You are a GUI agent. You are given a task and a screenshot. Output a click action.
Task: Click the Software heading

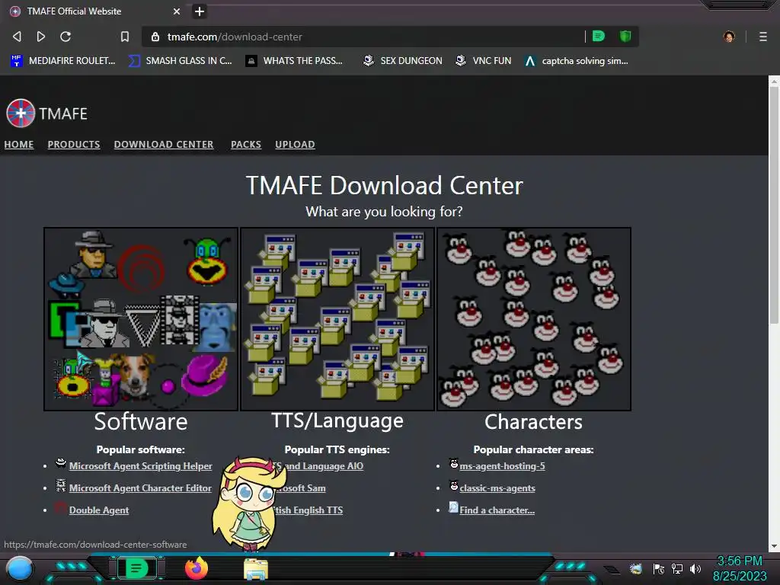point(141,422)
